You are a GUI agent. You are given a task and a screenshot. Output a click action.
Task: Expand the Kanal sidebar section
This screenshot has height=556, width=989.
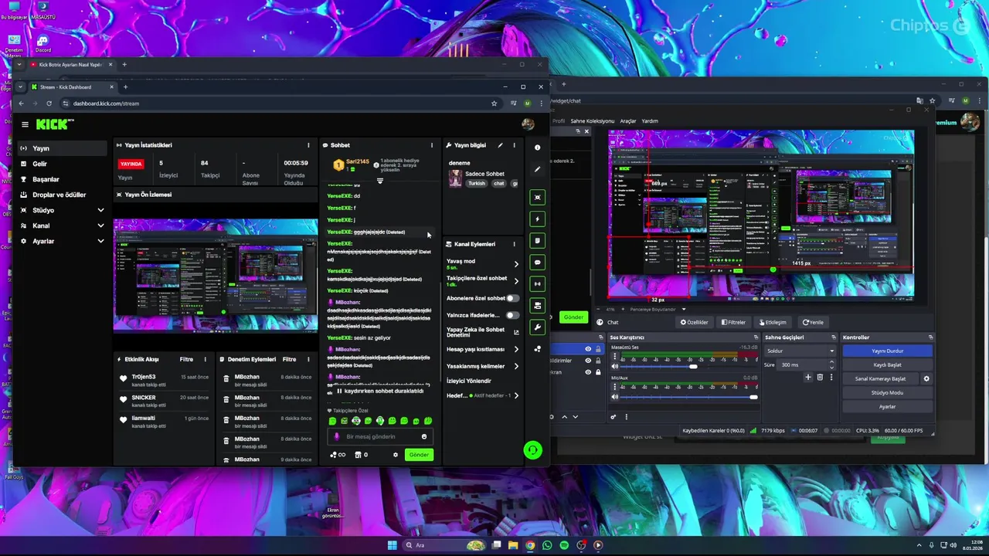[x=100, y=225]
